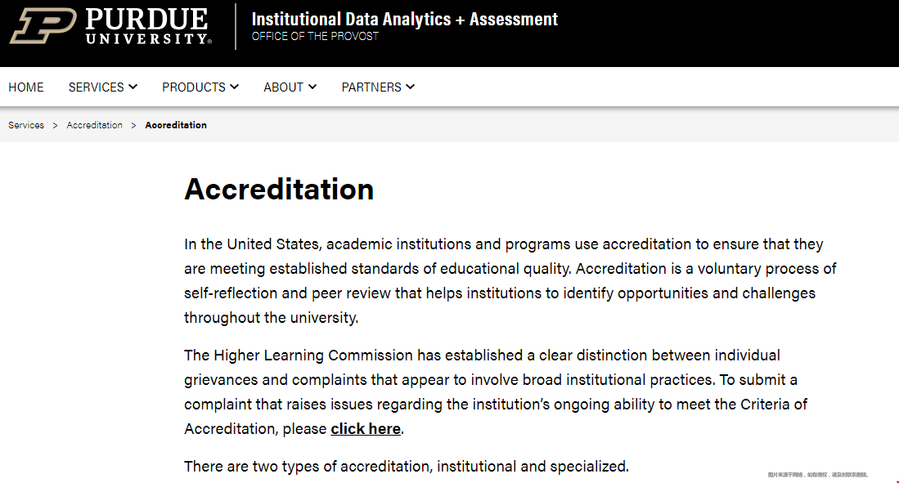Expand the chevron beside SERVICES
899x483 pixels.
click(133, 87)
